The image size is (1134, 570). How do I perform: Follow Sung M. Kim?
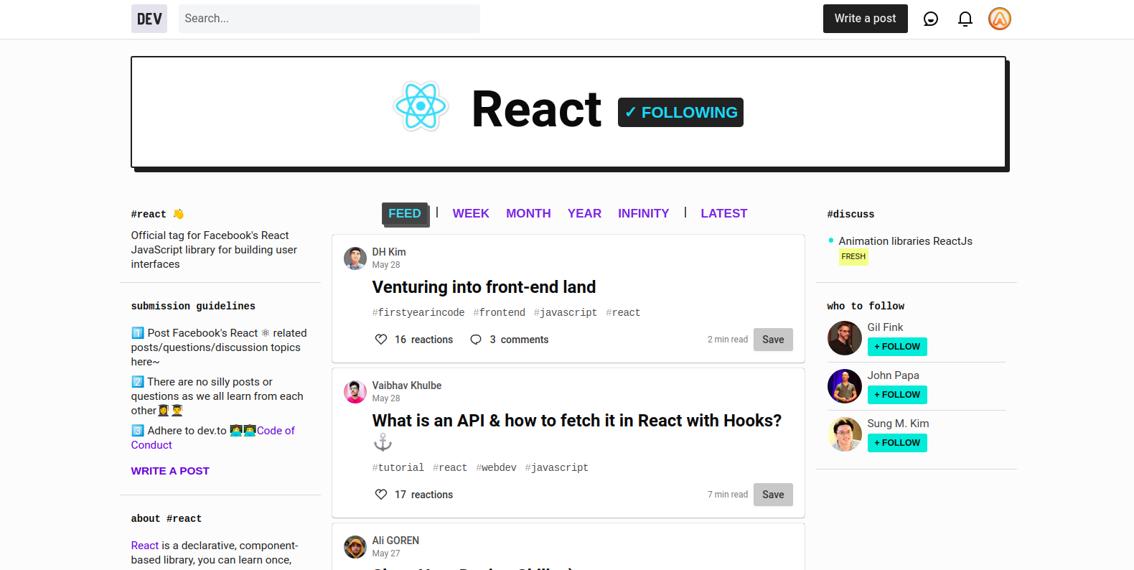(x=896, y=443)
